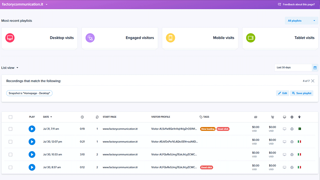Click the 4 of 7 counter text

coord(306,81)
